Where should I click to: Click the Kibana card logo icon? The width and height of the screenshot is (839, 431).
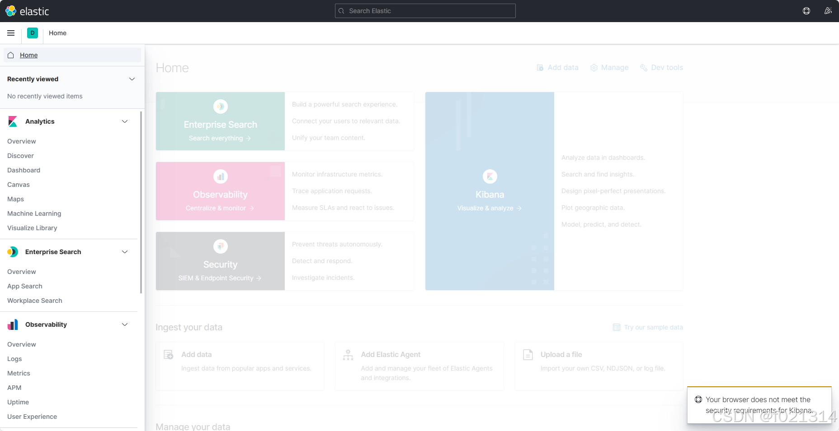pyautogui.click(x=490, y=176)
